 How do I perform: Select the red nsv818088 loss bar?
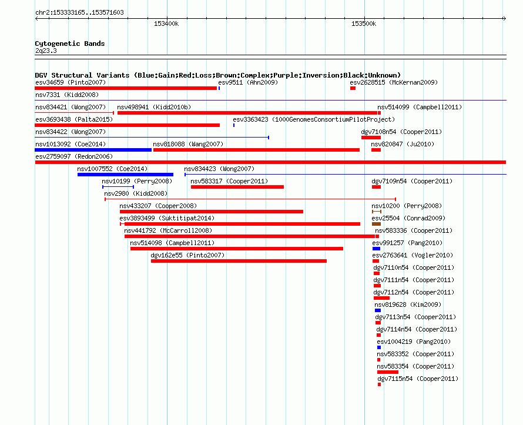click(x=256, y=150)
